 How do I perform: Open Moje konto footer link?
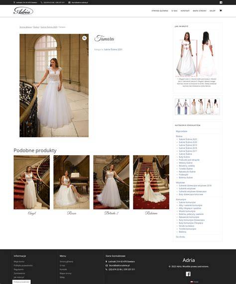pyautogui.click(x=19, y=262)
